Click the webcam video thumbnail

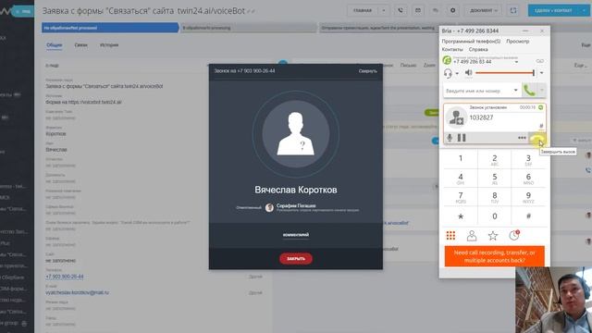click(x=553, y=300)
